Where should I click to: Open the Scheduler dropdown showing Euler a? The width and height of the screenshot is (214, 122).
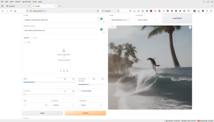click(92, 105)
